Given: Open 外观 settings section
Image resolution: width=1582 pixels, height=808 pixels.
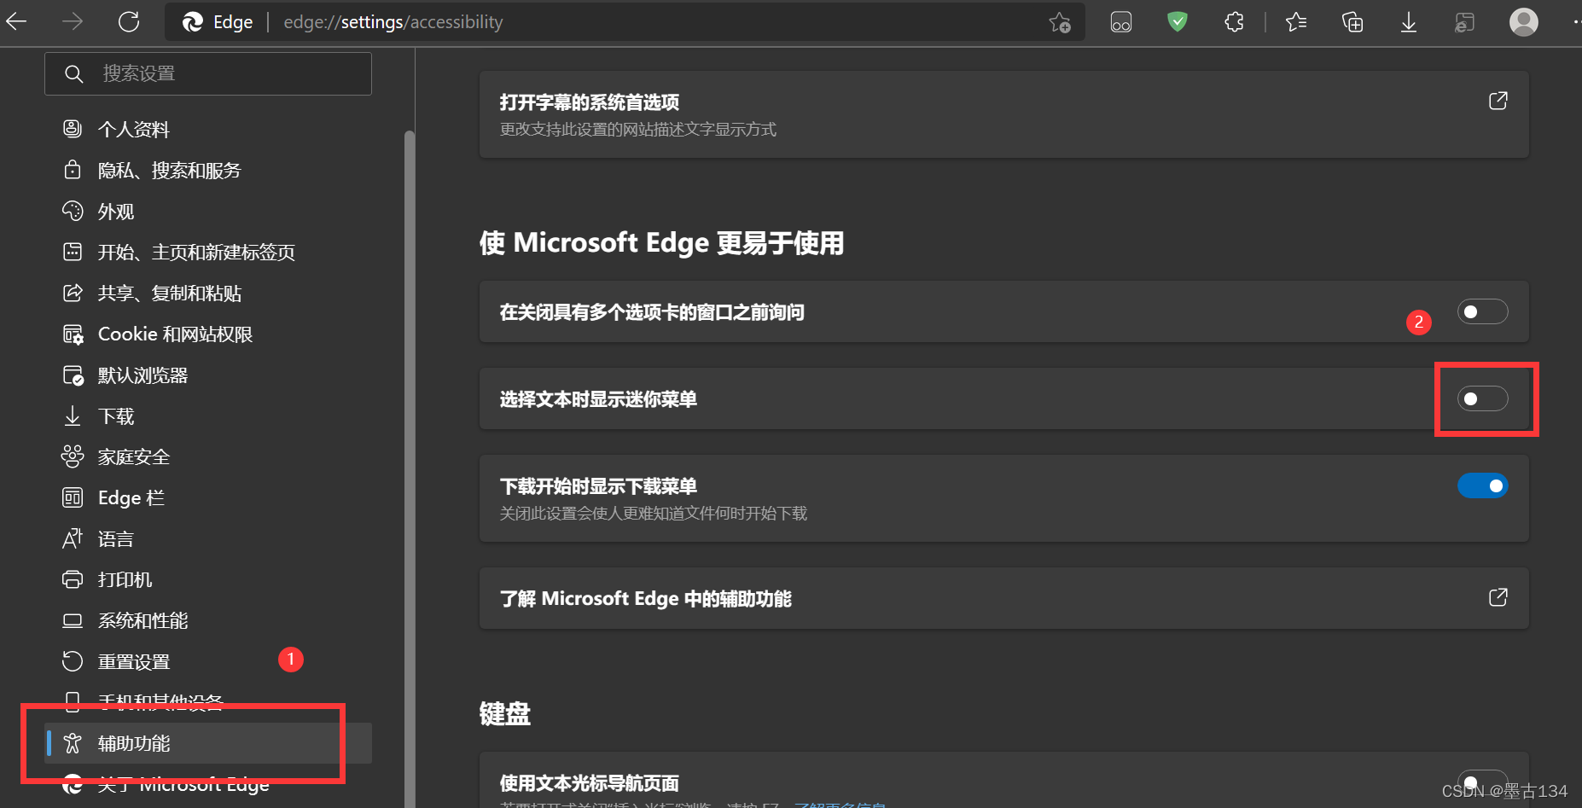Looking at the screenshot, I should pyautogui.click(x=209, y=211).
